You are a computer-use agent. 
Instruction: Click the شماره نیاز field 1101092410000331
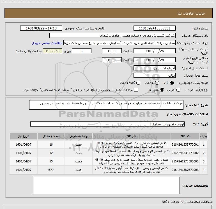(154, 28)
